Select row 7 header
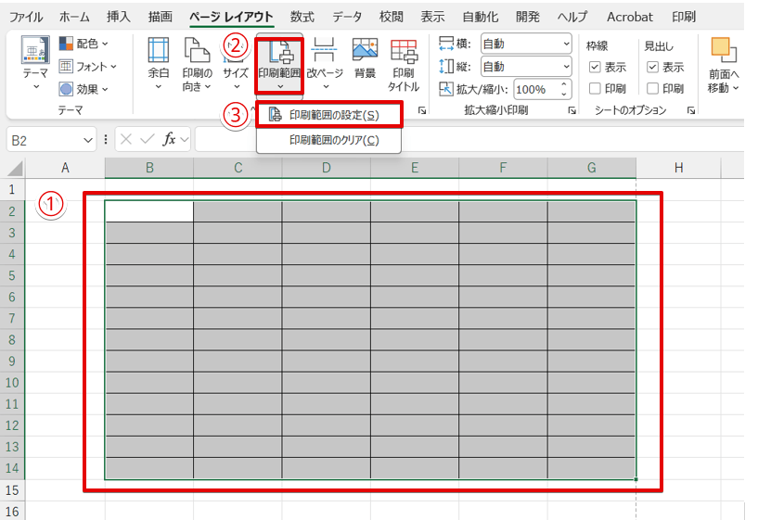The width and height of the screenshot is (771, 520). click(12, 318)
